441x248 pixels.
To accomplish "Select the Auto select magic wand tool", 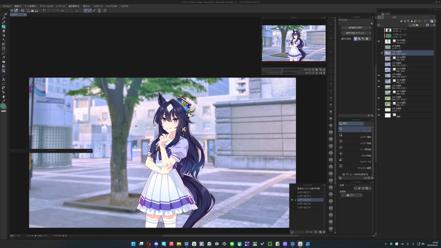I will tap(3, 57).
